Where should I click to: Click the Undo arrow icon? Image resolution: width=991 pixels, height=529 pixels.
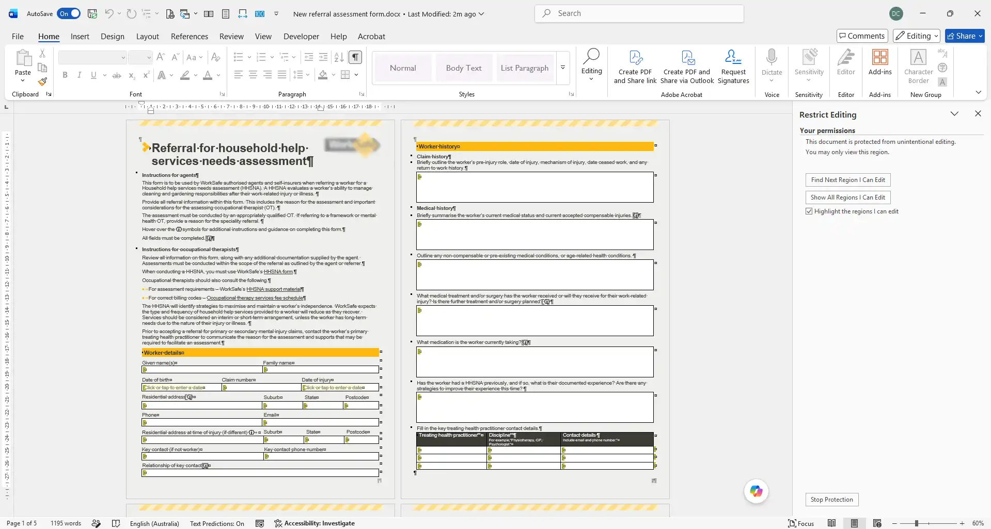109,14
